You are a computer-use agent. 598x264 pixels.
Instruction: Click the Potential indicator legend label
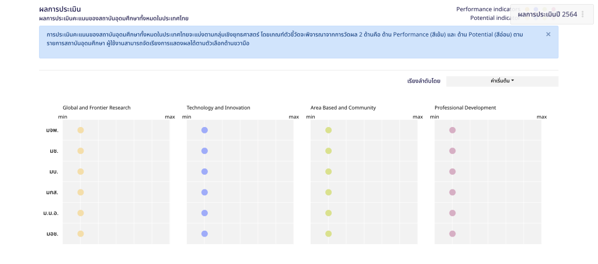click(495, 17)
